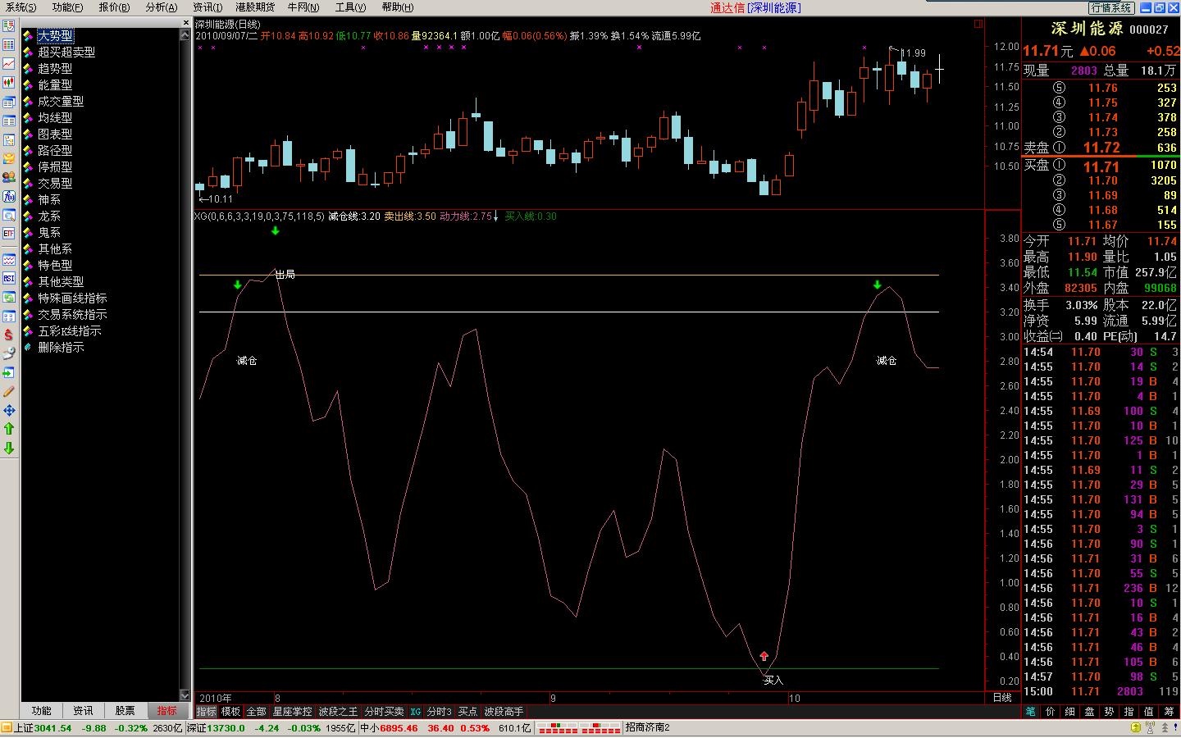Select the 交易系统指示 category
Screen dimensions: 1181x738
click(72, 314)
